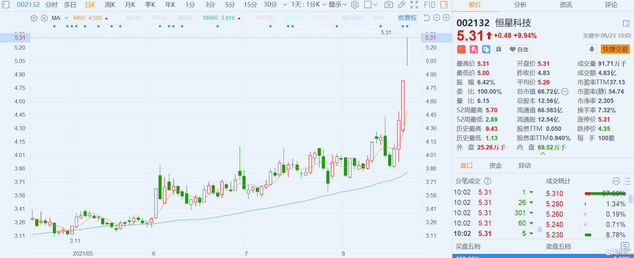The width and height of the screenshot is (634, 258).
Task: Toggle MA60 moving average line
Action: 222,18
